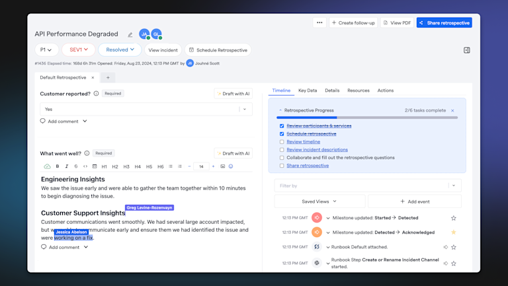Expand Milestone Started to Detected event

point(328,219)
